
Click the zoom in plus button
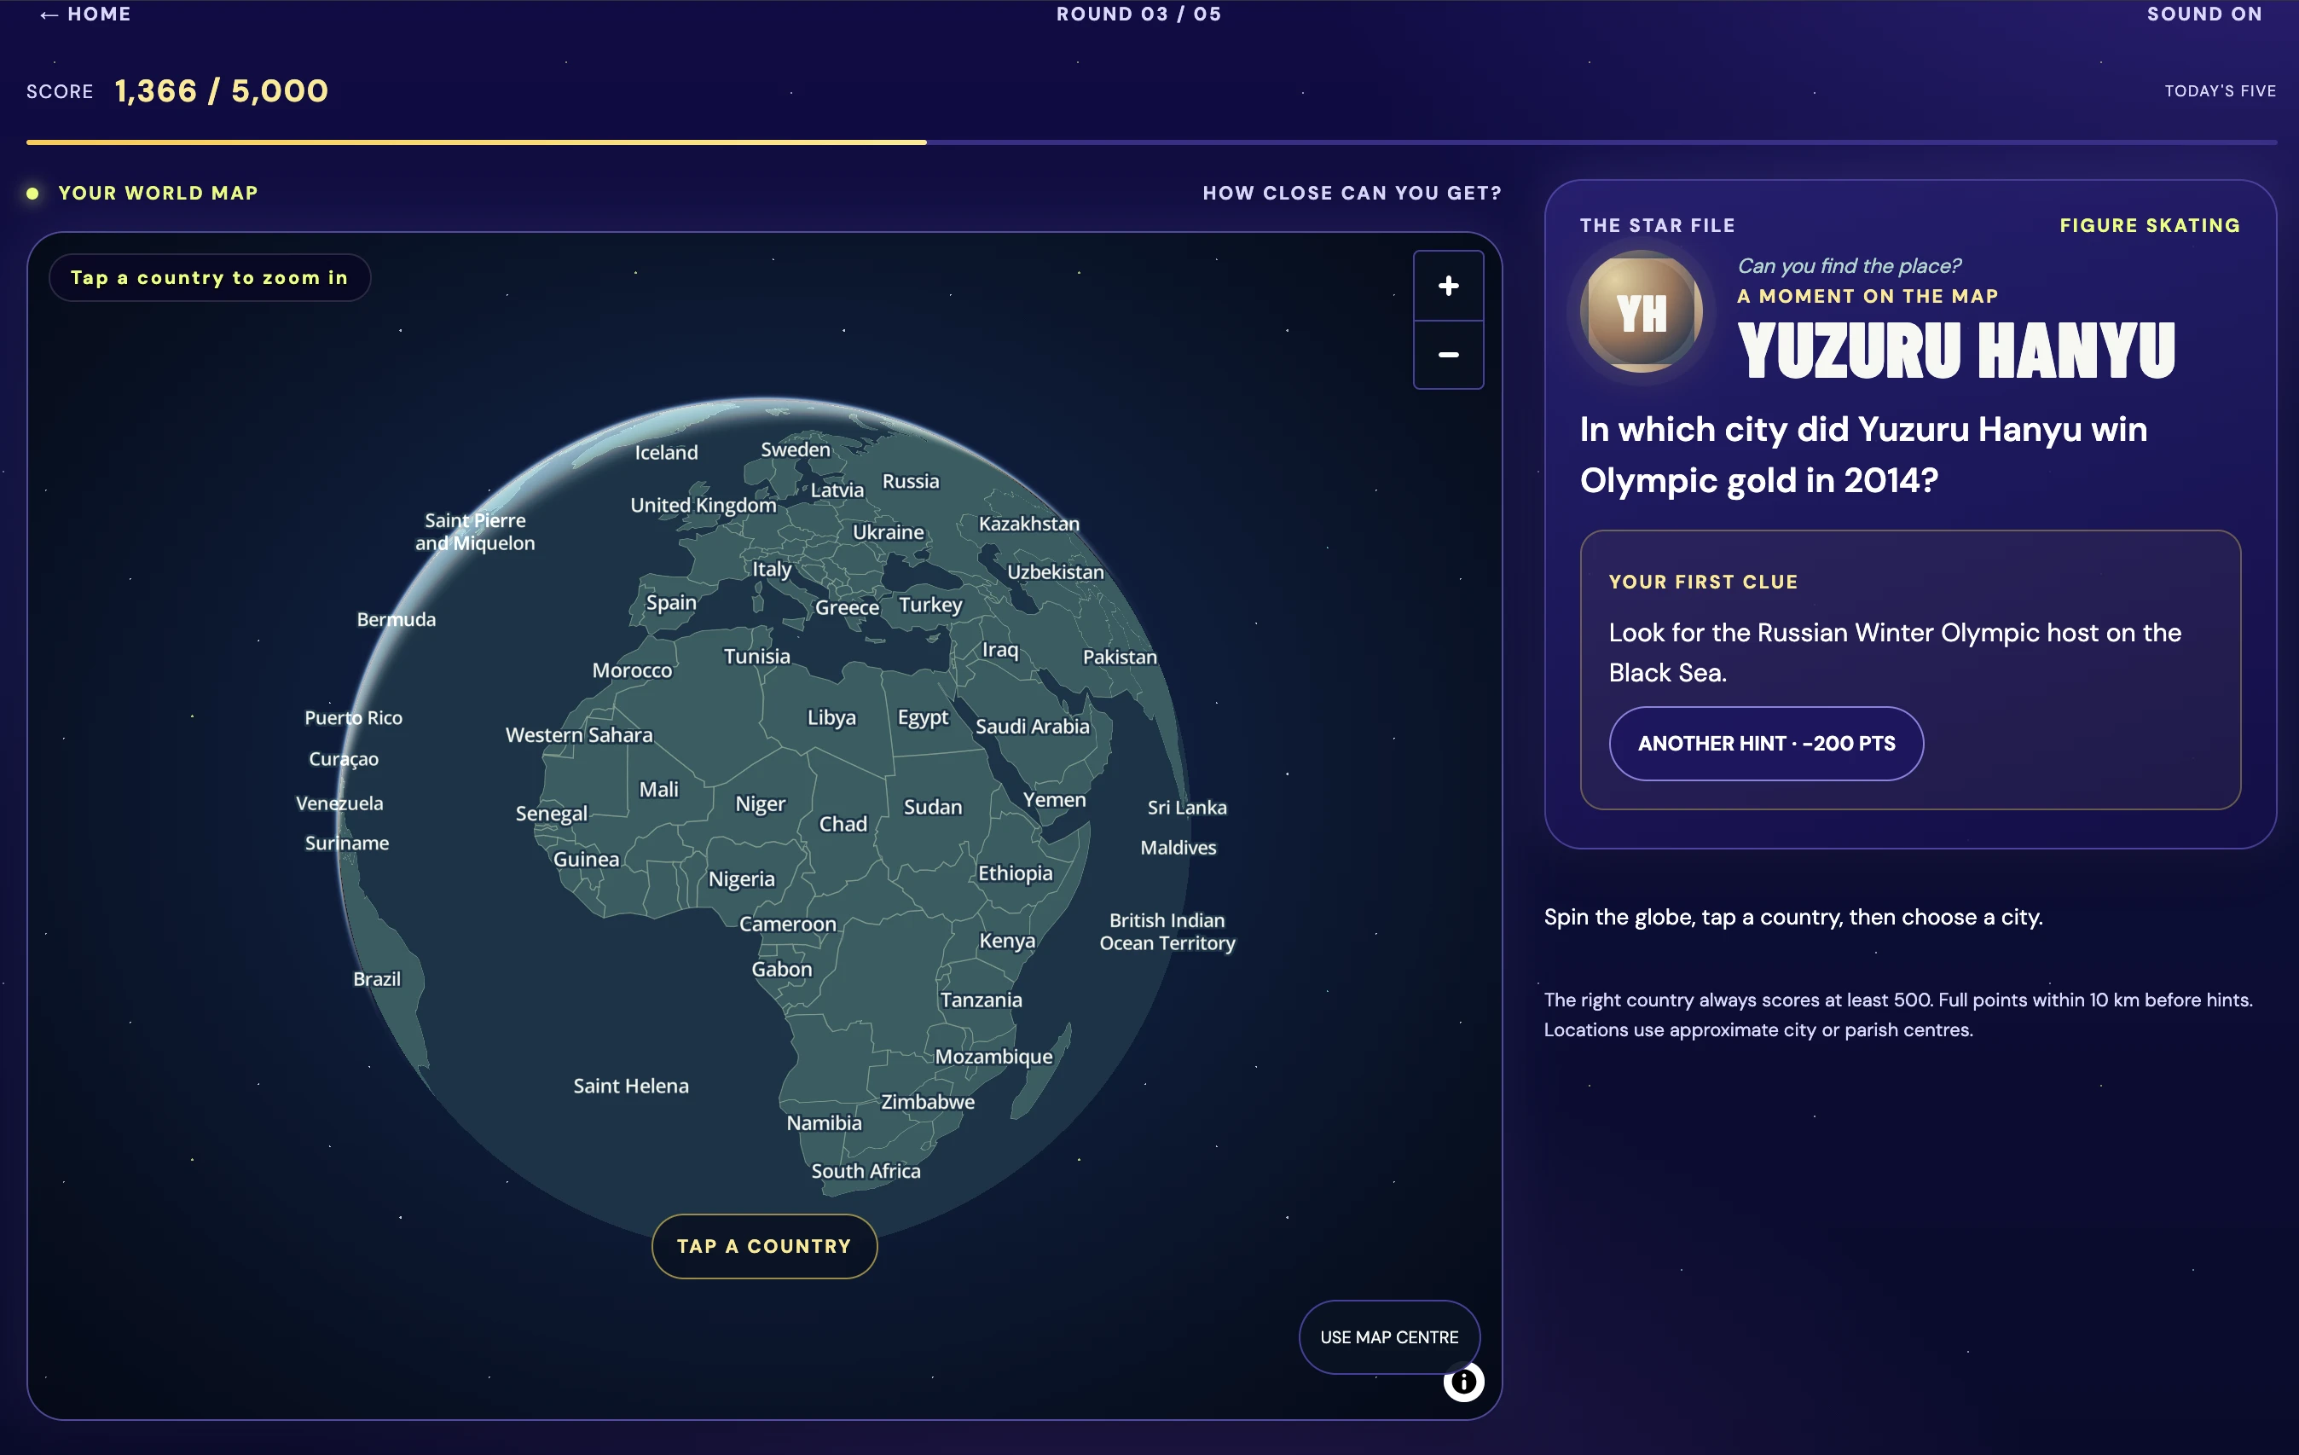click(1447, 286)
